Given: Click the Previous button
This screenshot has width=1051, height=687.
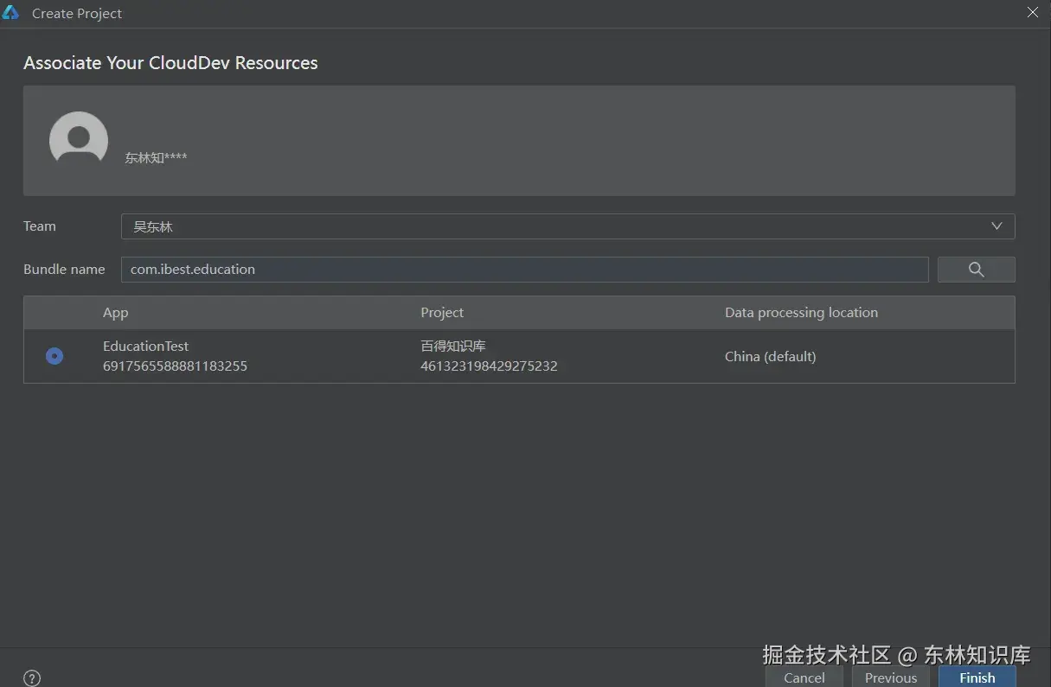Looking at the screenshot, I should (890, 677).
